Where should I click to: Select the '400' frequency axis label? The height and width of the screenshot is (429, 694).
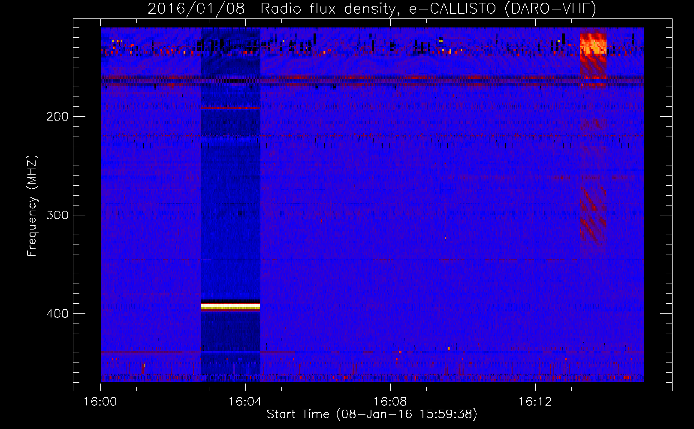57,314
